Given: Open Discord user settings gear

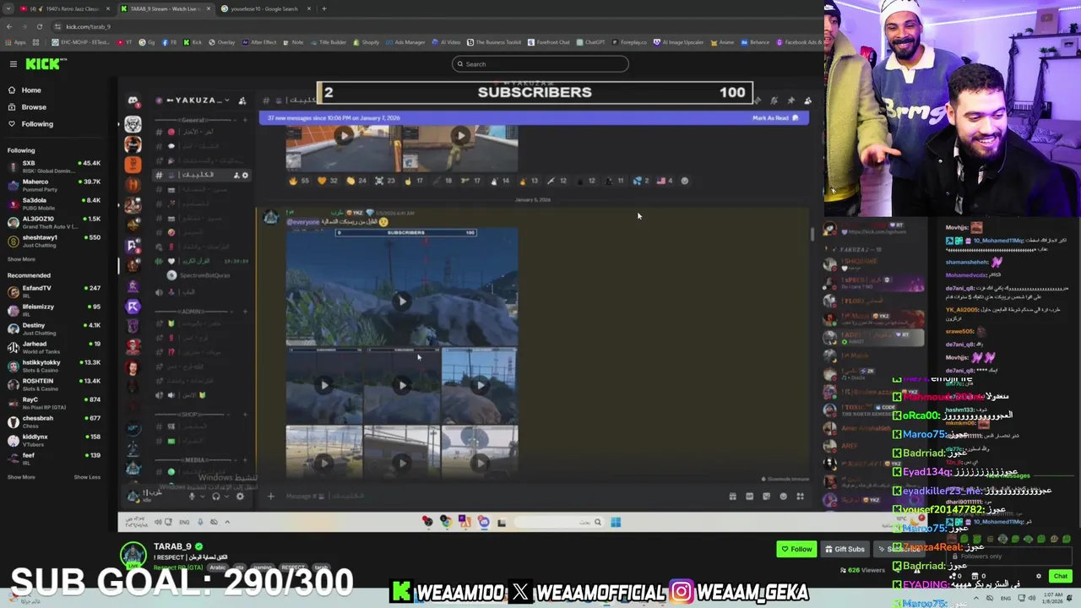Looking at the screenshot, I should (240, 497).
